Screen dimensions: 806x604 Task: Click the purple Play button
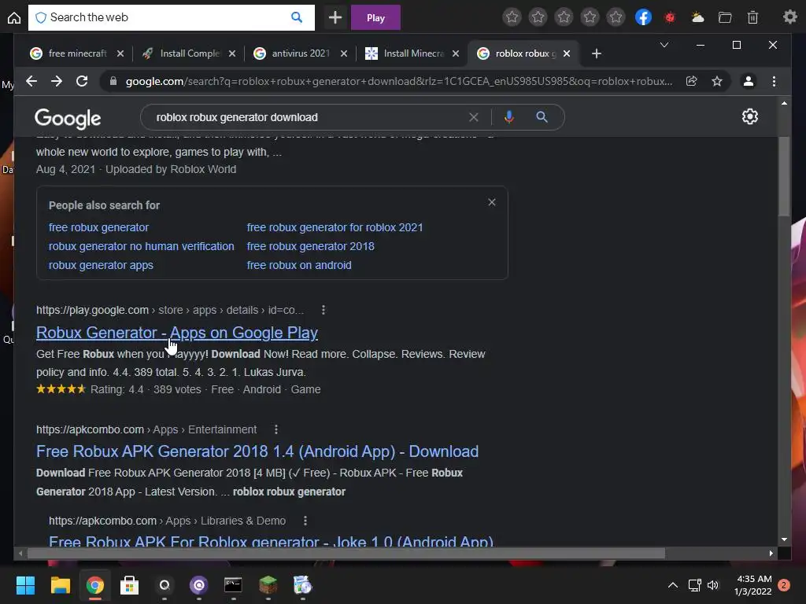coord(375,18)
